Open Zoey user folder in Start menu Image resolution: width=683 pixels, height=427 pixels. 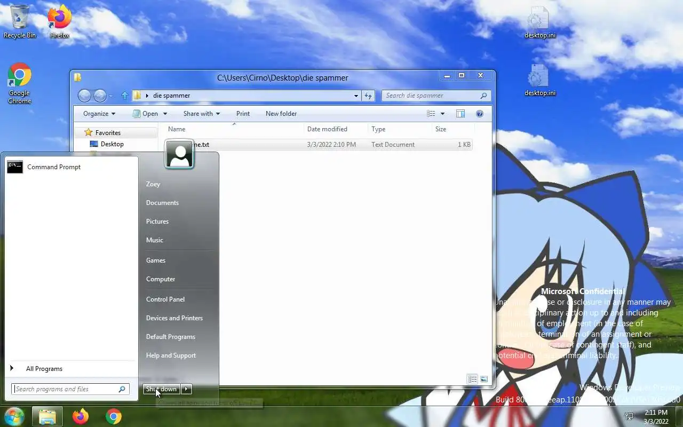(153, 184)
